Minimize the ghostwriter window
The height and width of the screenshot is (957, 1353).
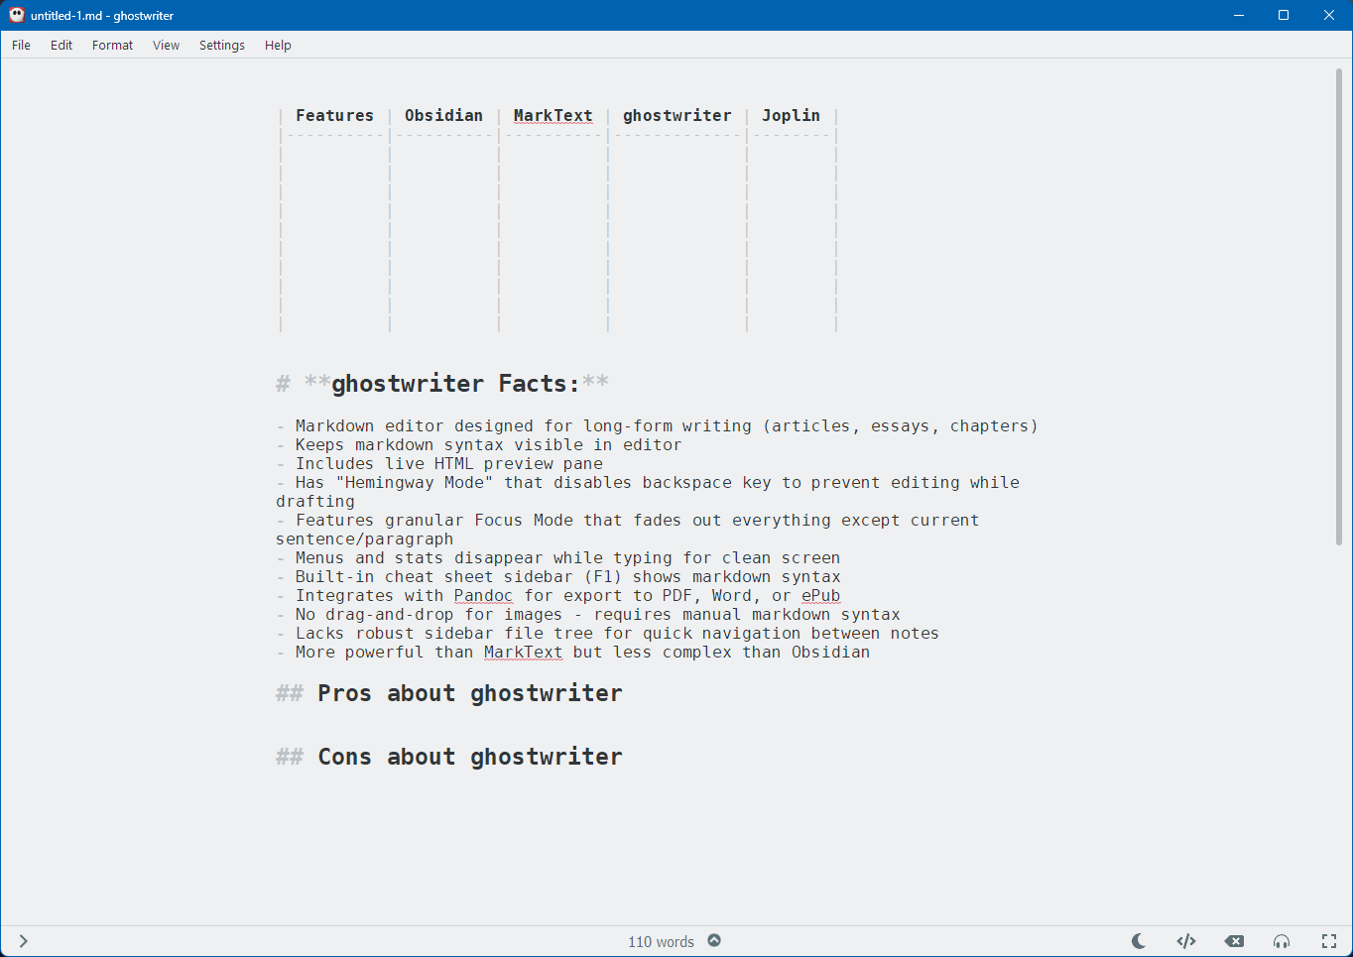[1239, 15]
